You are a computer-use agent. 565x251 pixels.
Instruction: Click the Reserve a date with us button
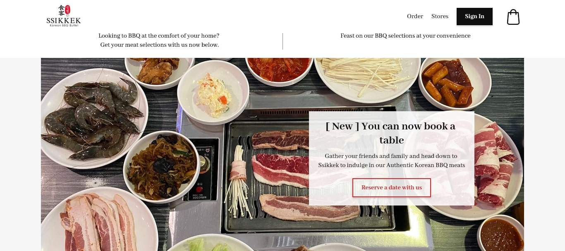(392, 188)
